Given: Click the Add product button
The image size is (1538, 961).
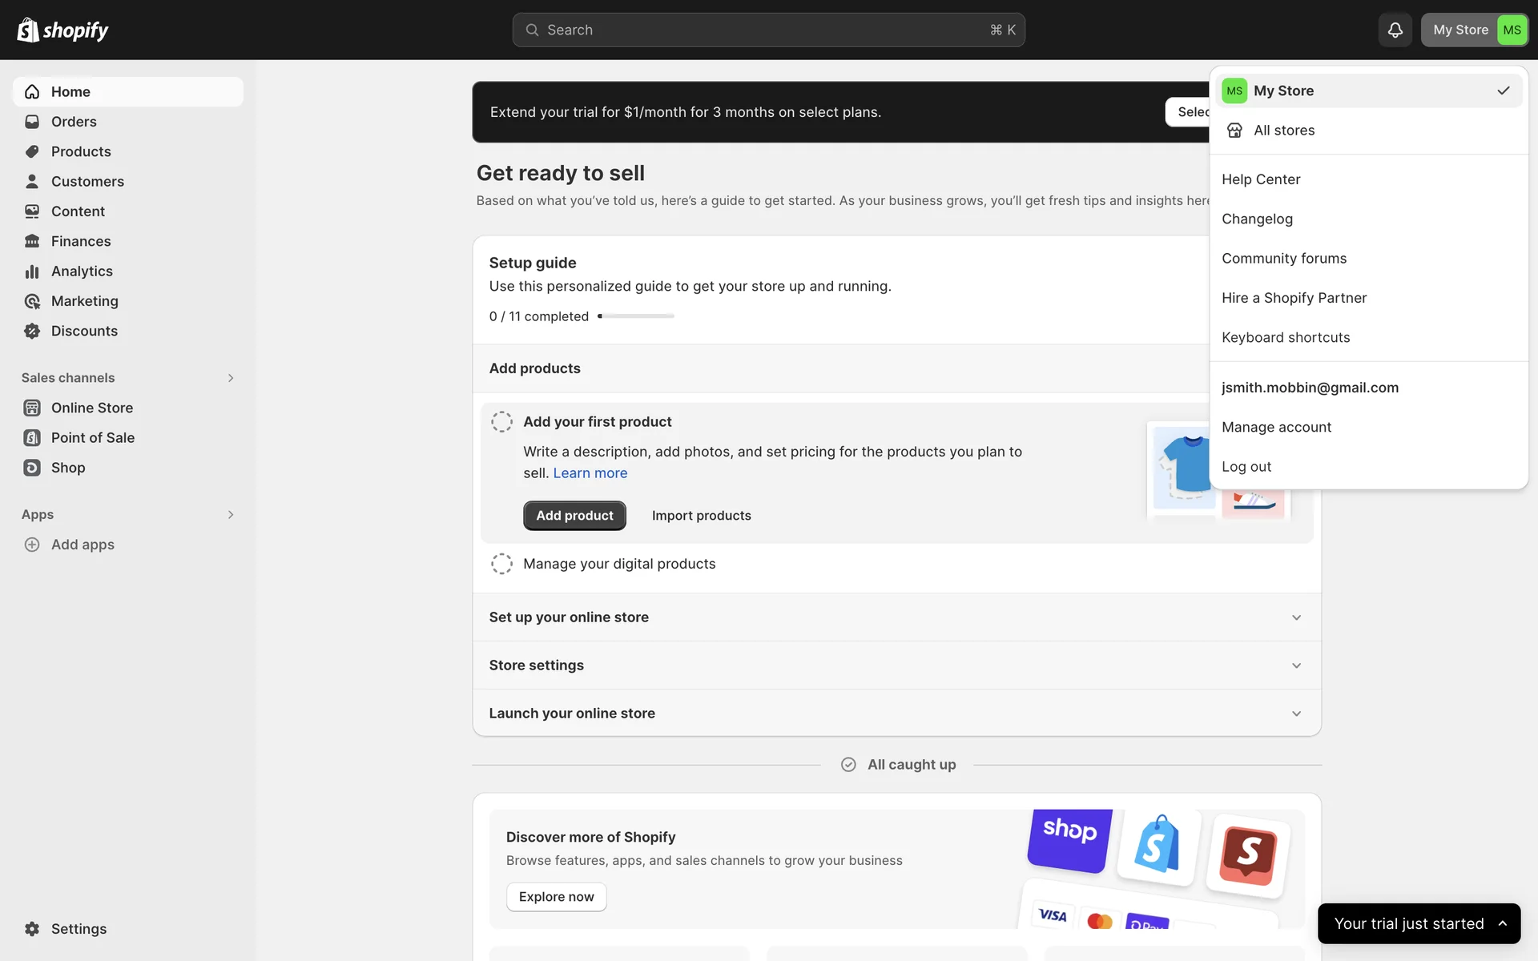Looking at the screenshot, I should 574,516.
